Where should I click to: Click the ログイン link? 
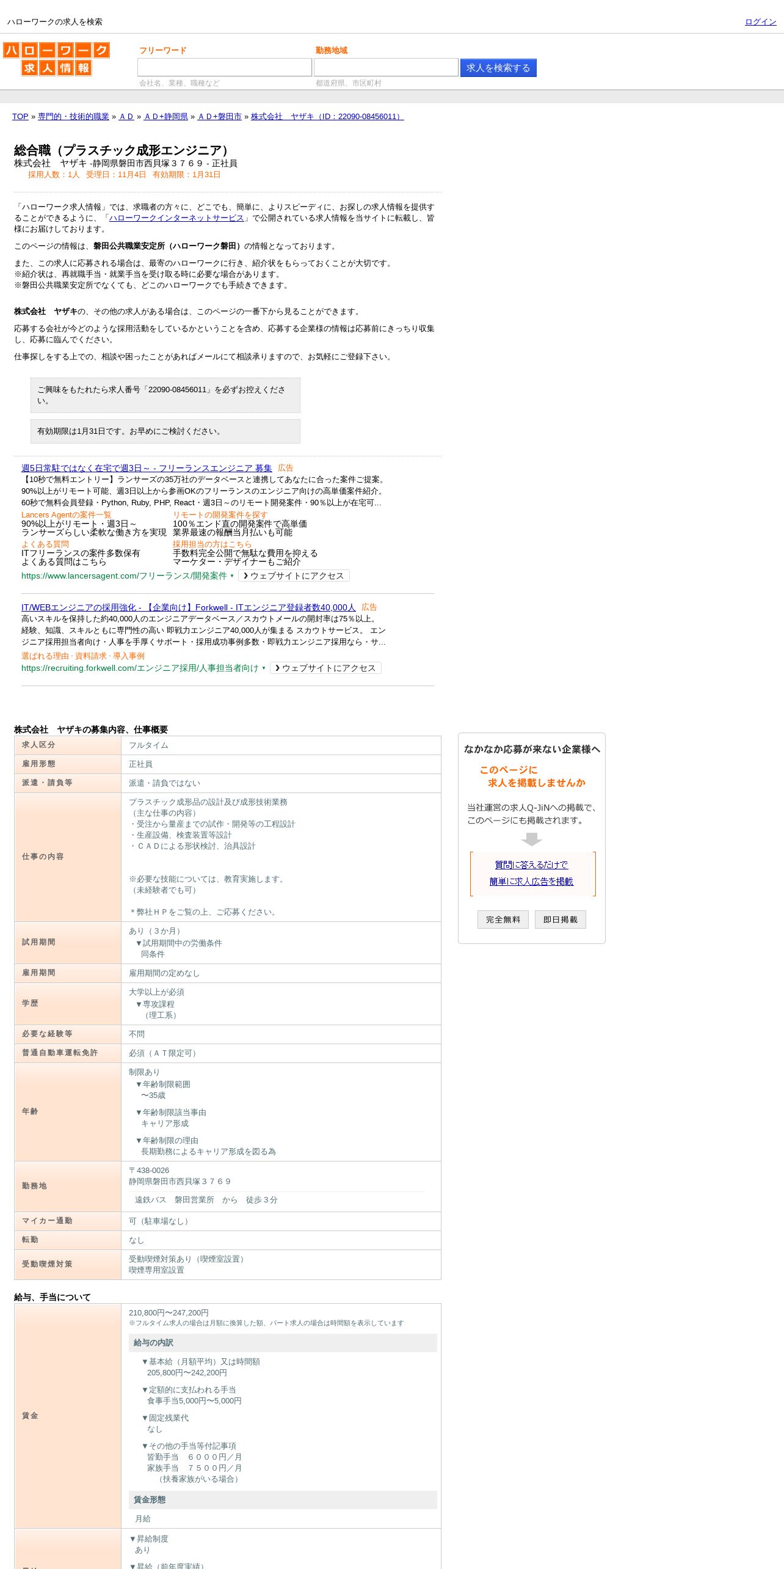point(760,22)
